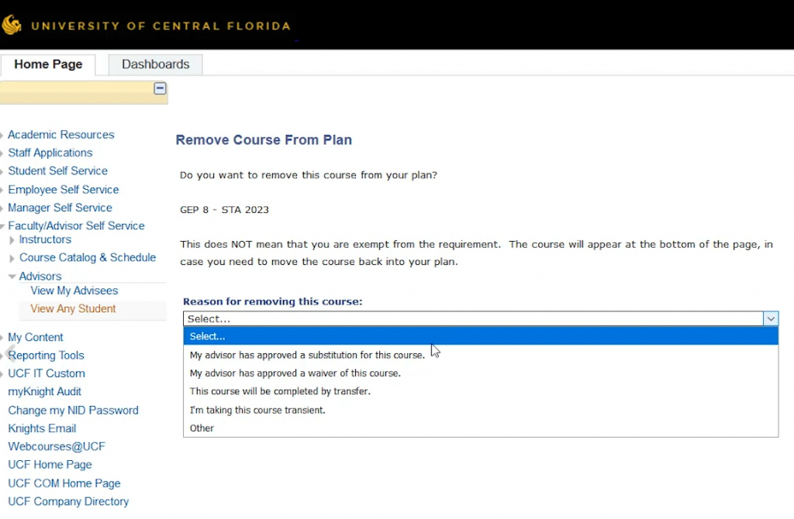Collapse the Advisors section
794x519 pixels.
pos(12,276)
